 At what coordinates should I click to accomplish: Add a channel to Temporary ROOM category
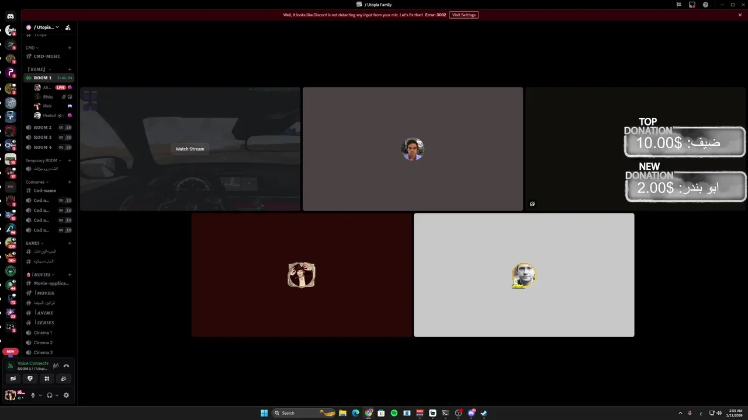pos(70,160)
